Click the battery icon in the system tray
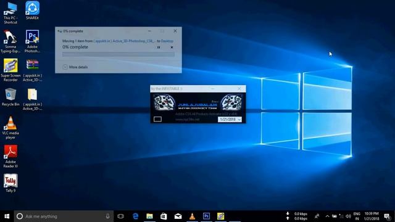This screenshot has height=222, width=395. [x=335, y=216]
